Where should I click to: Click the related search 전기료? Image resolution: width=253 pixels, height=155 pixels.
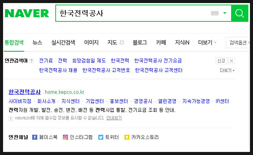46,60
